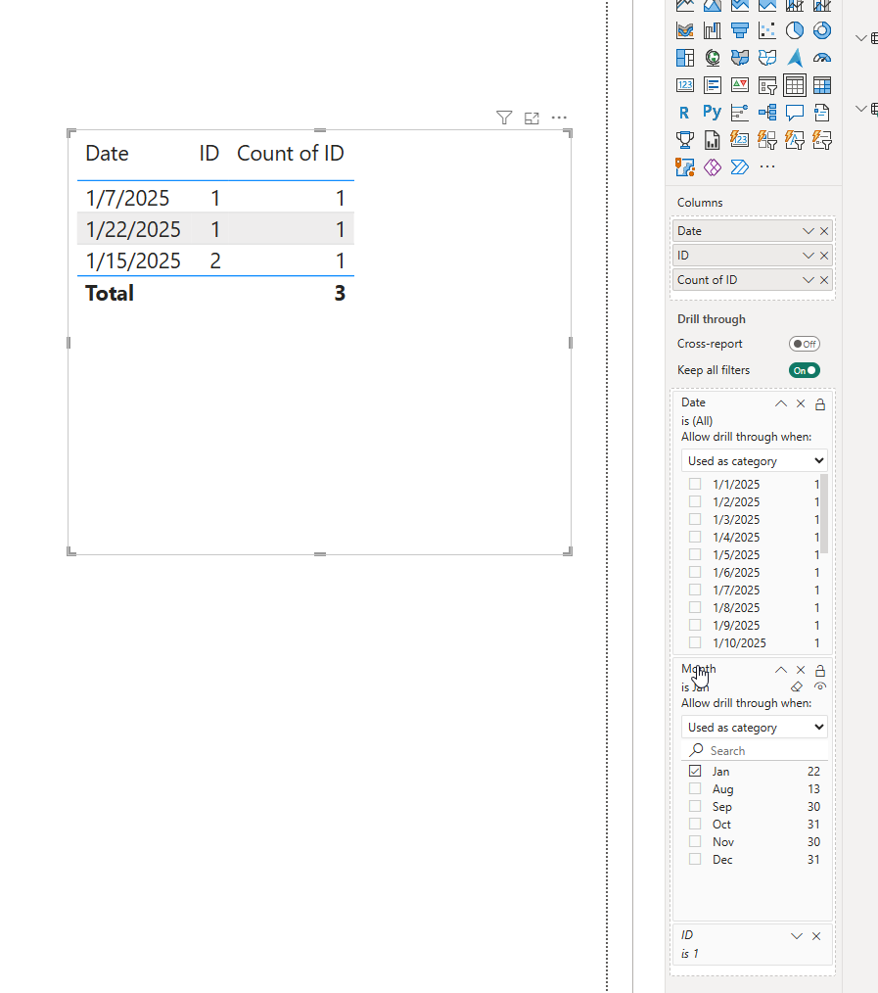Collapse the Date drill through filter card
Screen dimensions: 878x993
(x=780, y=403)
